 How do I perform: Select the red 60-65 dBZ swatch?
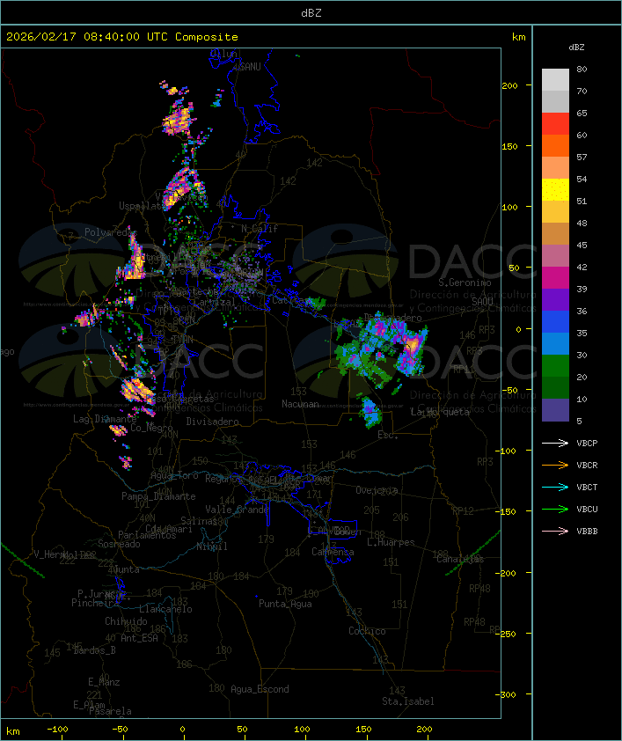click(x=555, y=123)
